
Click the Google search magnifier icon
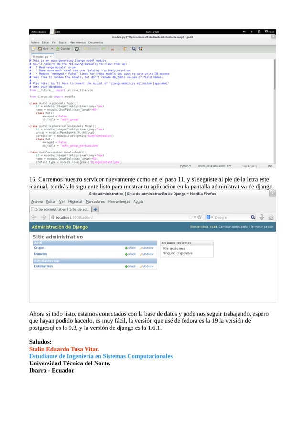(x=253, y=217)
